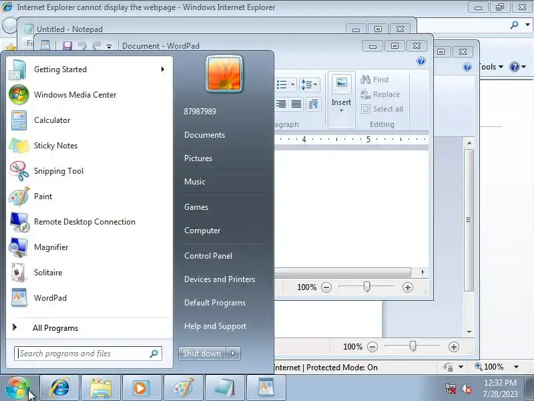Screen dimensions: 534x401
Task: Start Solitaire game
Action: [89, 273]
